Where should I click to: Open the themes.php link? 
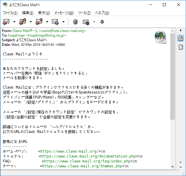coord(82,166)
